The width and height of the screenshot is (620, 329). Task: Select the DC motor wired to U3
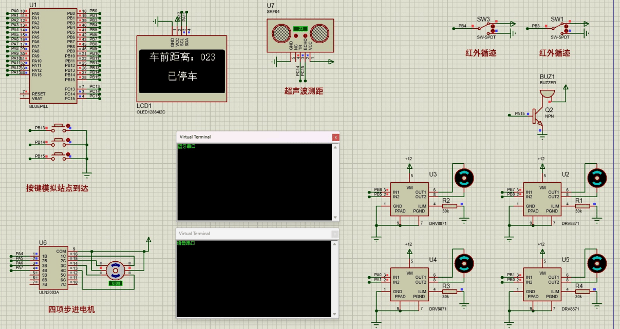point(464,178)
